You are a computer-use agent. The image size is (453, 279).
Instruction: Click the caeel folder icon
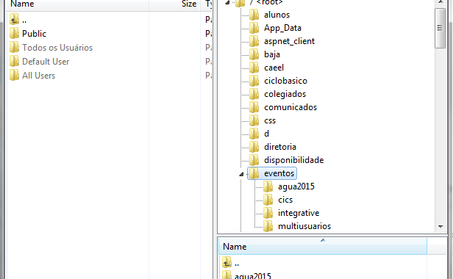pyautogui.click(x=254, y=68)
